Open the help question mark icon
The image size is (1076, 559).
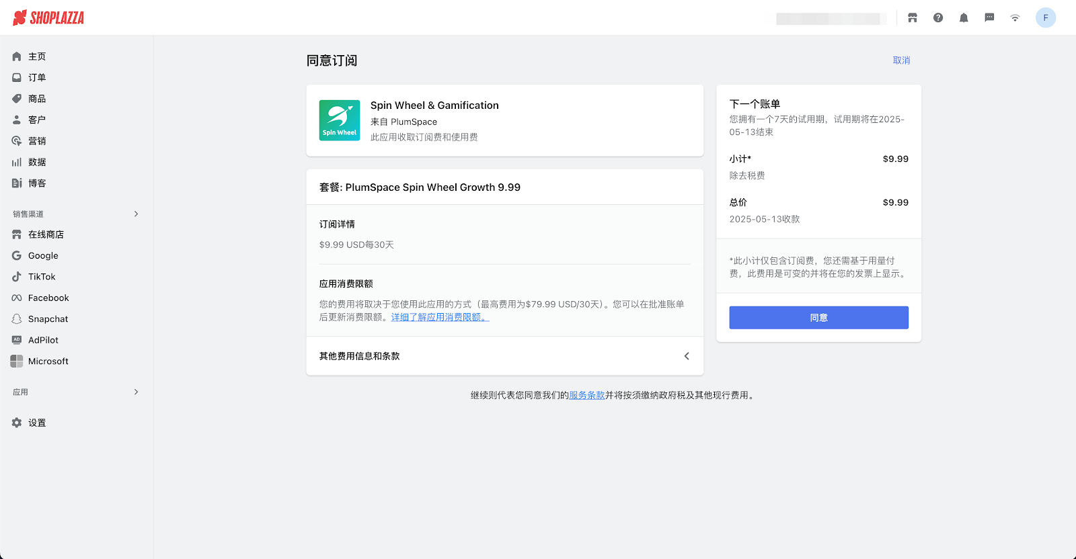point(938,18)
